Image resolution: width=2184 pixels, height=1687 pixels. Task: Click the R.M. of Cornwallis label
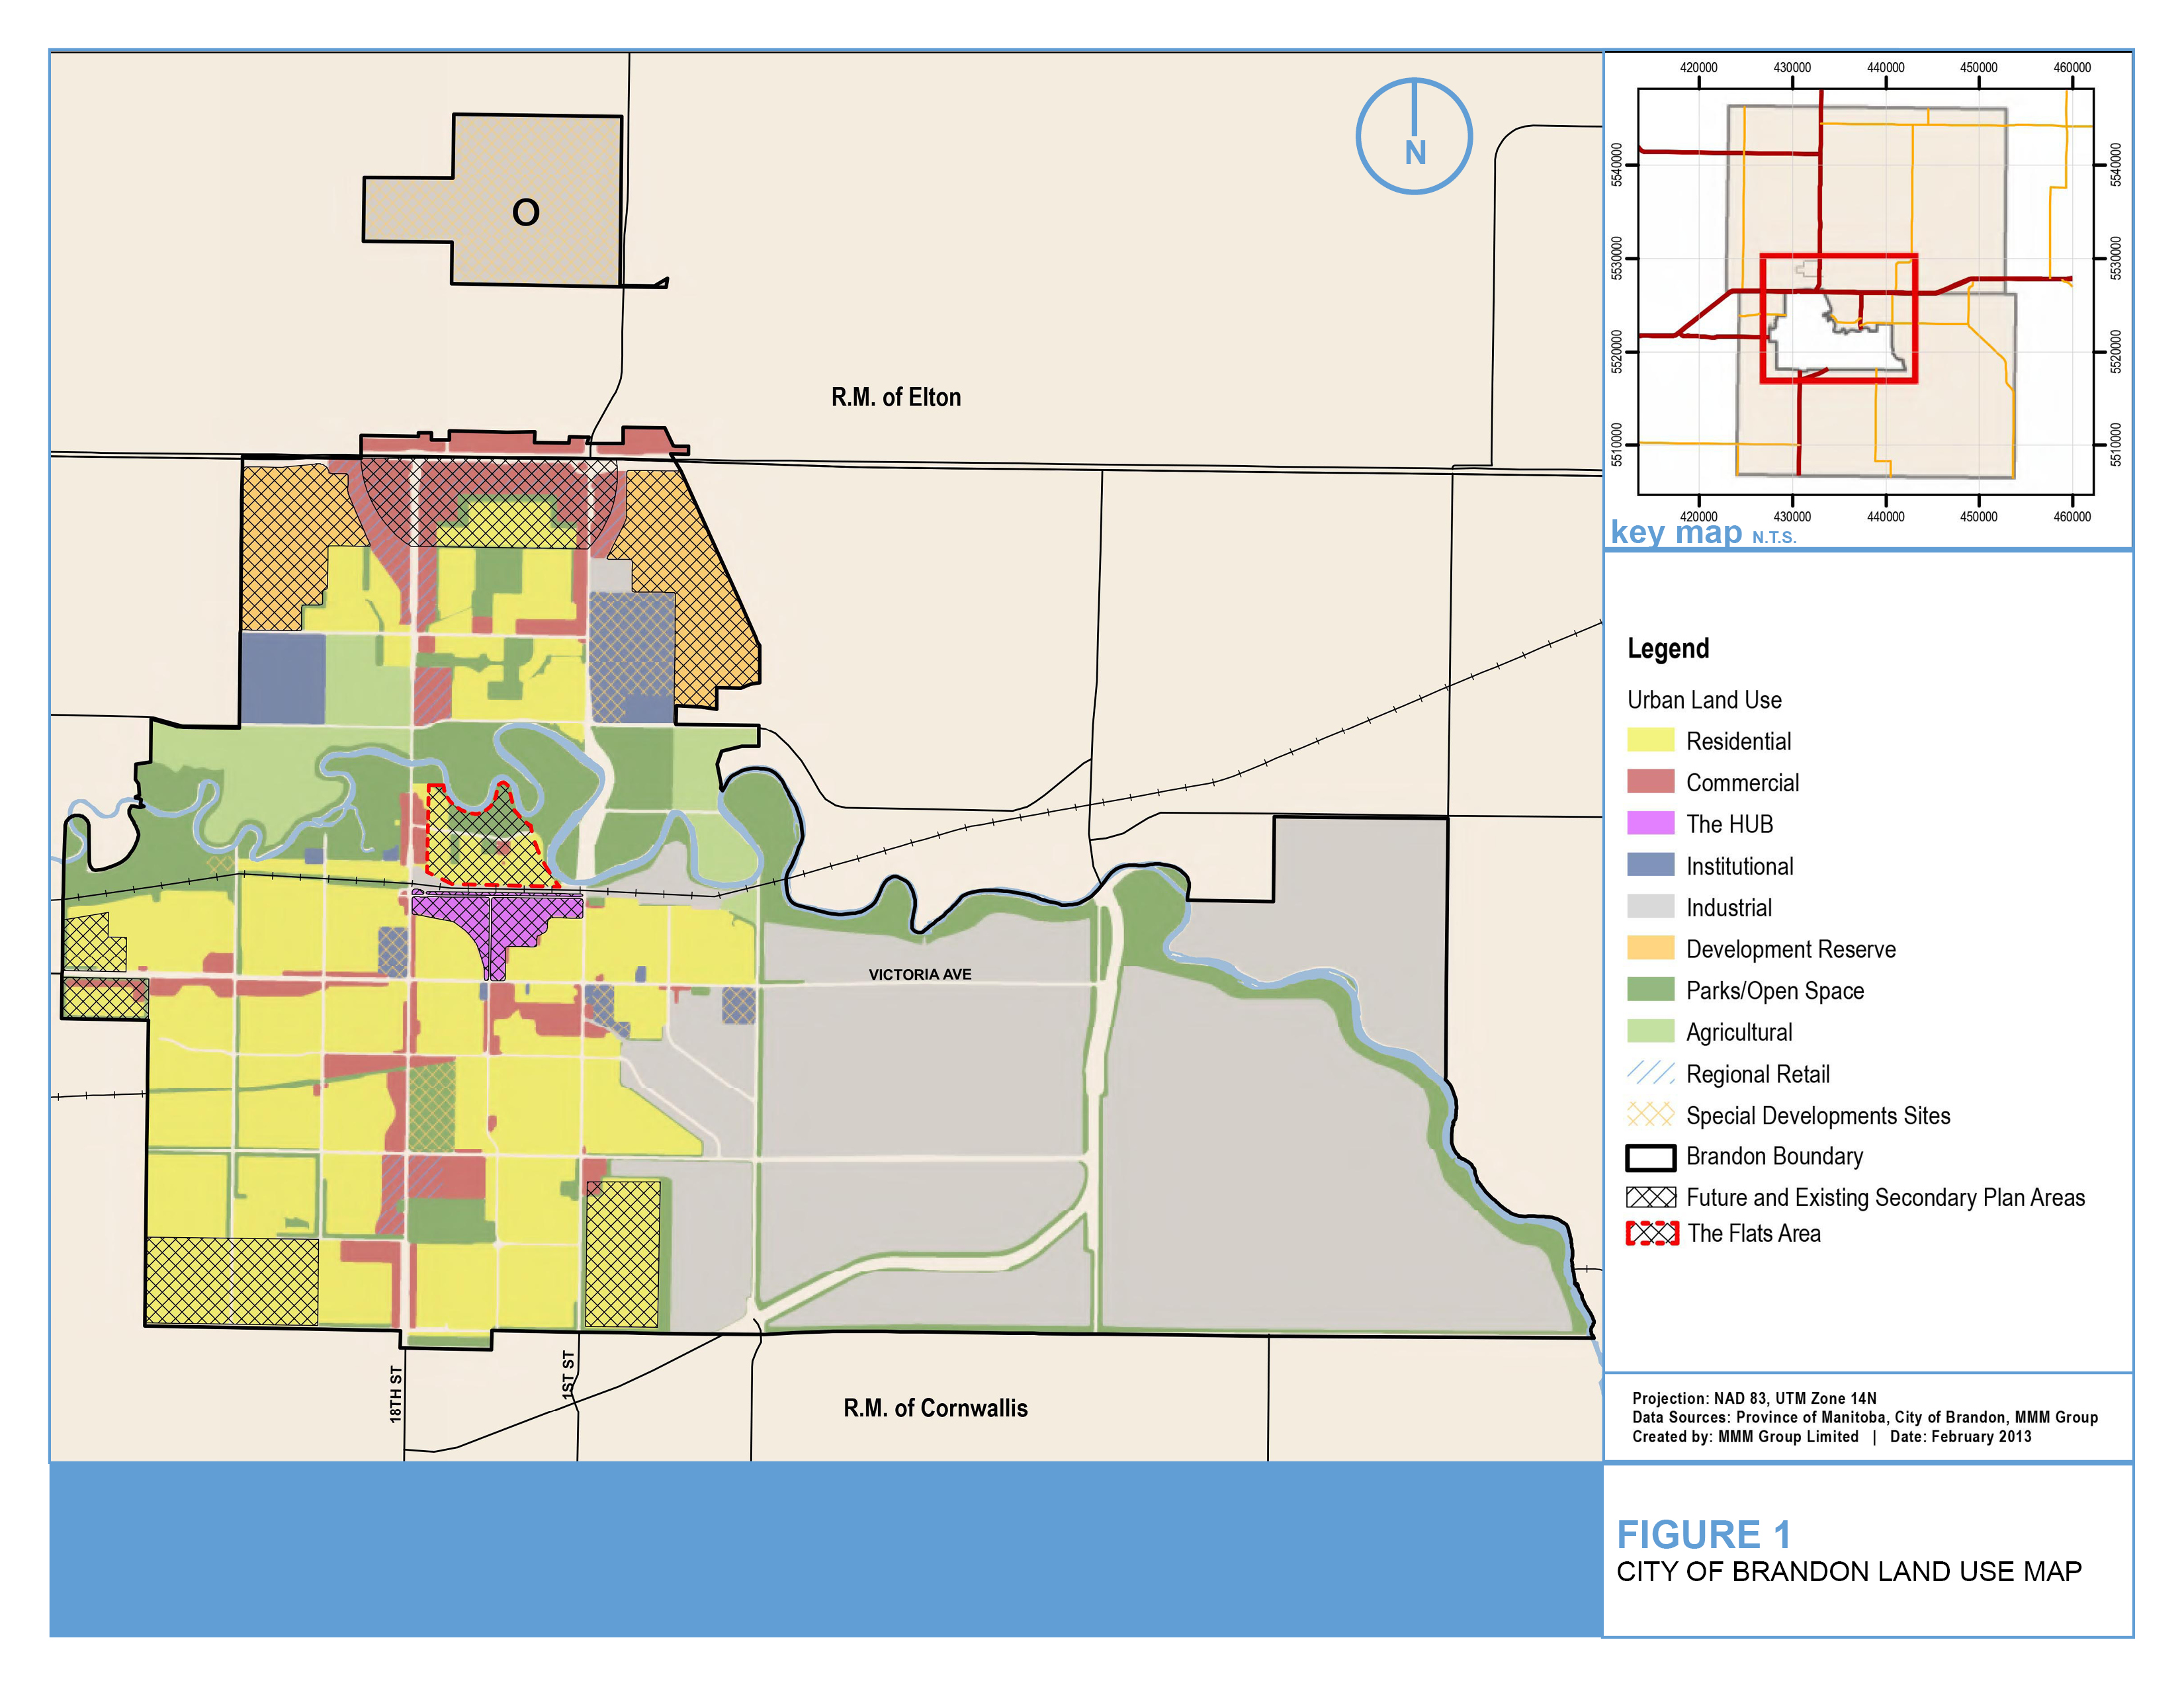pos(935,1408)
